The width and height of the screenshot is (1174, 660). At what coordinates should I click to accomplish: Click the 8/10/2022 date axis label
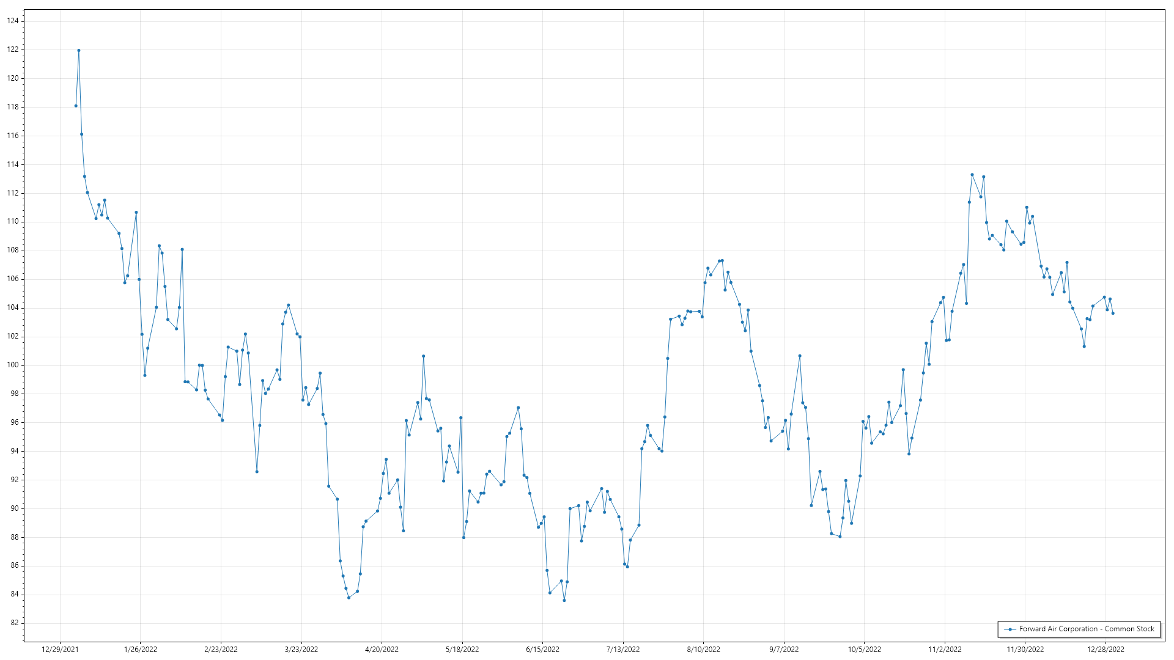coord(703,650)
